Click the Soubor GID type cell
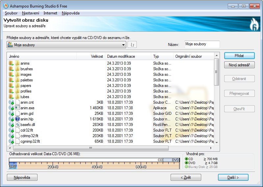Image resolution: width=263 pixels, height=187 pixels. coord(162,114)
